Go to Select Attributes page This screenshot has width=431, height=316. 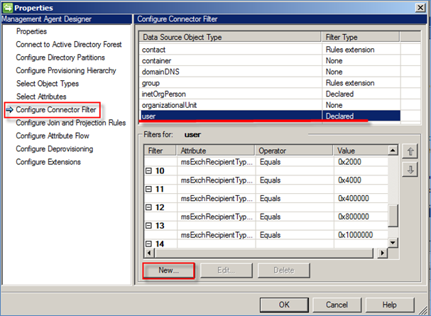pyautogui.click(x=41, y=97)
